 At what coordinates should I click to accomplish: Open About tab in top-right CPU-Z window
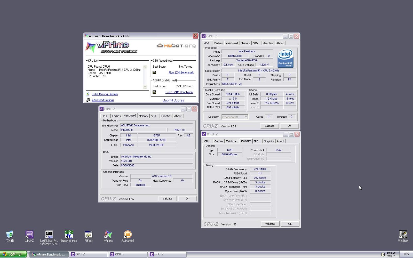point(280,43)
